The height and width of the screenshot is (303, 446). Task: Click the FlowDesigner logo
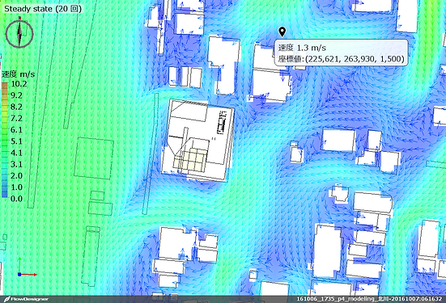(26, 299)
